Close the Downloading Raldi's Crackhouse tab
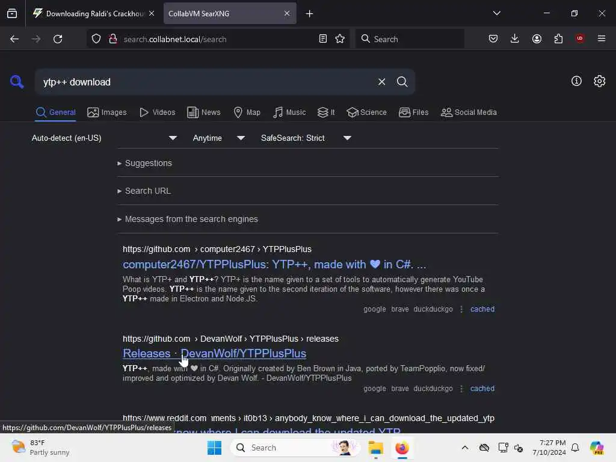 coord(152,13)
